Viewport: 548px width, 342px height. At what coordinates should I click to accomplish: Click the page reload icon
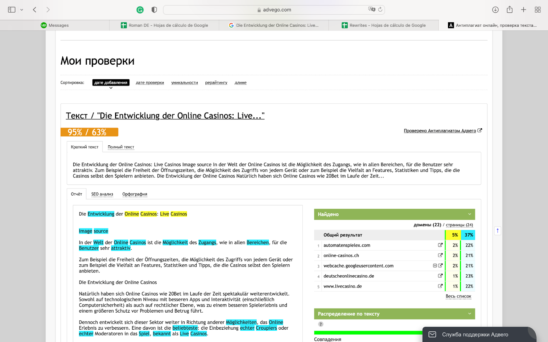point(380,10)
